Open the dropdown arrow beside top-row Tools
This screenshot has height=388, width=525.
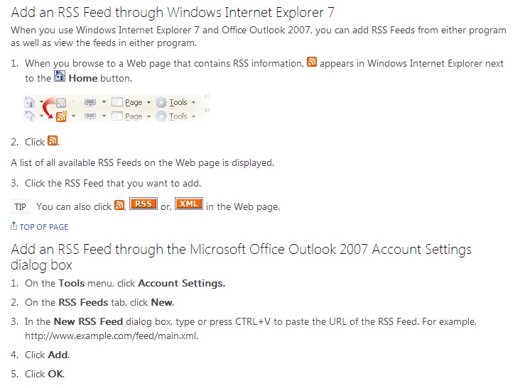(x=193, y=103)
